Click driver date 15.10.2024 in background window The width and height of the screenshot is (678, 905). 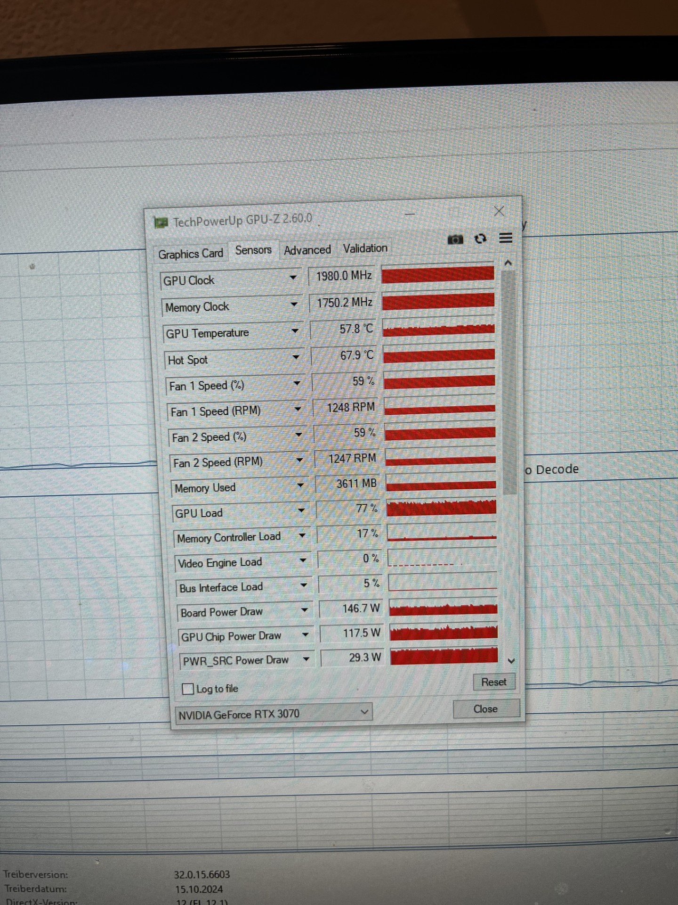coord(199,889)
